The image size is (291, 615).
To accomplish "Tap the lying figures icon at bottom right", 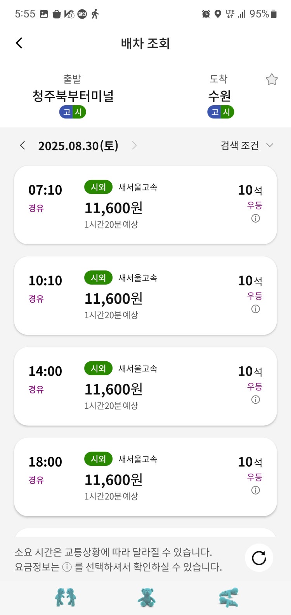I will point(229,598).
